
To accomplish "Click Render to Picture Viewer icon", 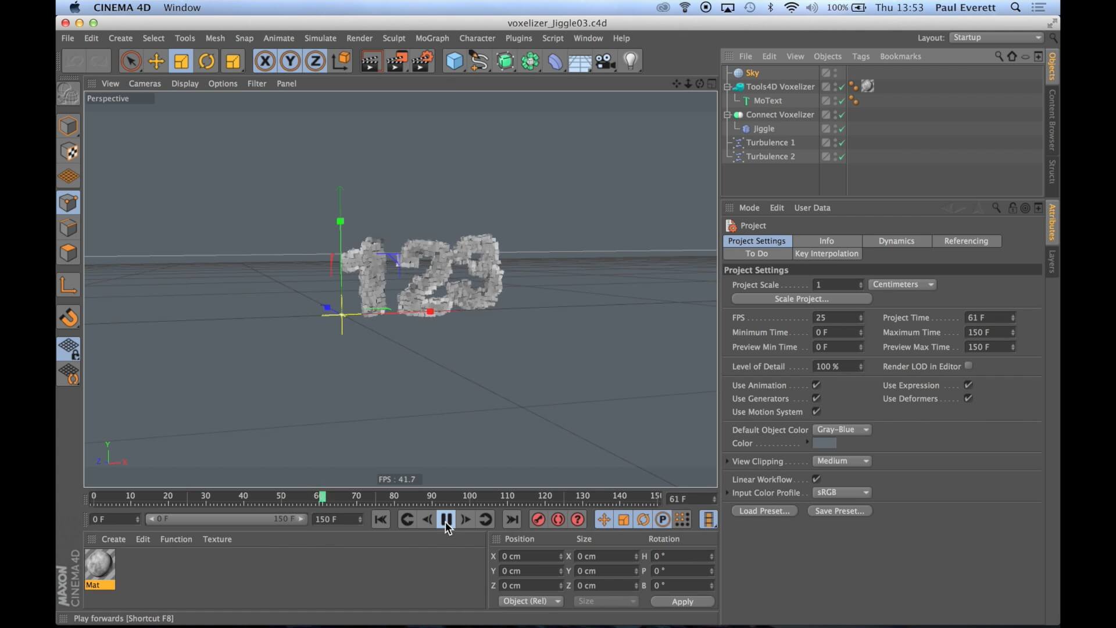I will [397, 61].
